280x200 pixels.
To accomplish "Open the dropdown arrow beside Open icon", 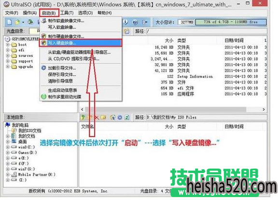I will 23,22.
